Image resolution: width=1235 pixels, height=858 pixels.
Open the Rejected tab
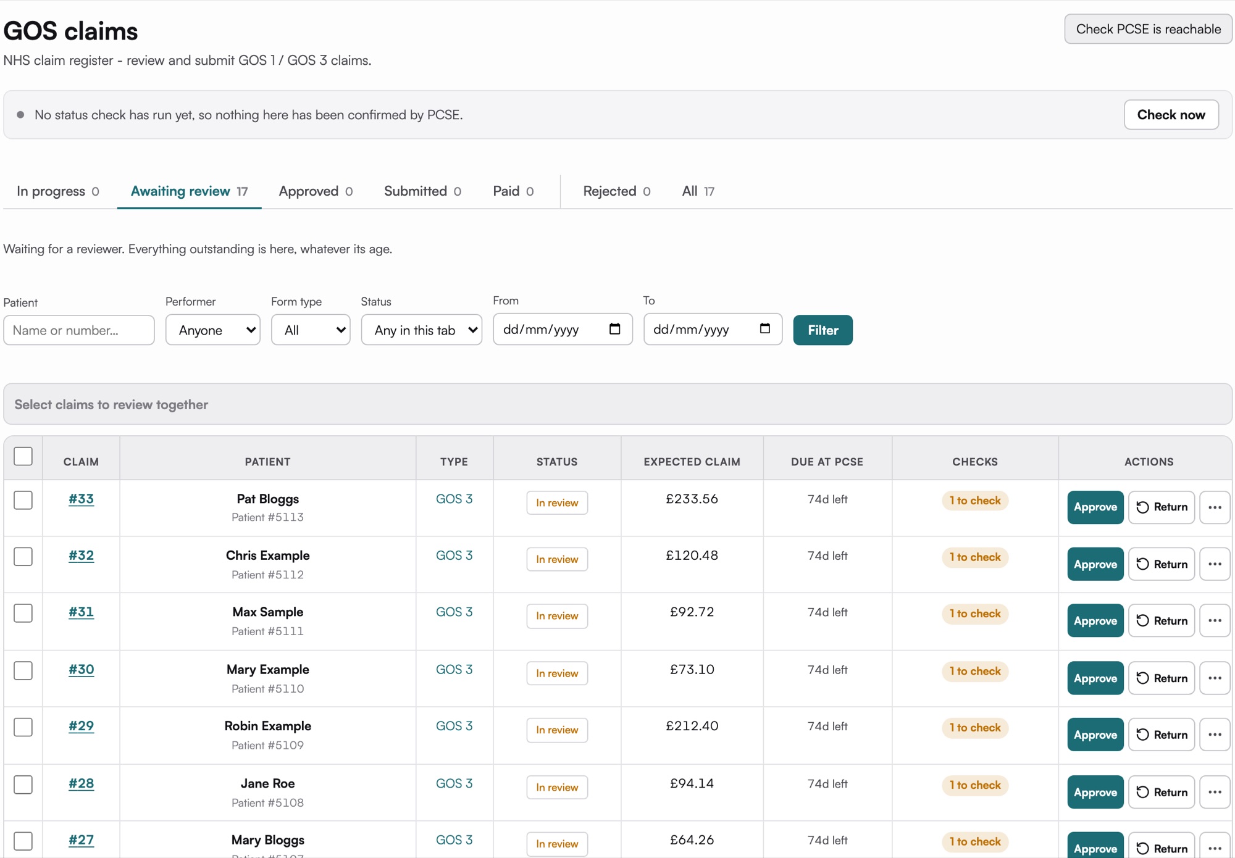click(x=616, y=191)
